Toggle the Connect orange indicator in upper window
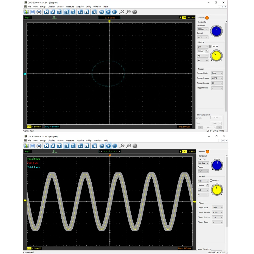 click(207, 18)
